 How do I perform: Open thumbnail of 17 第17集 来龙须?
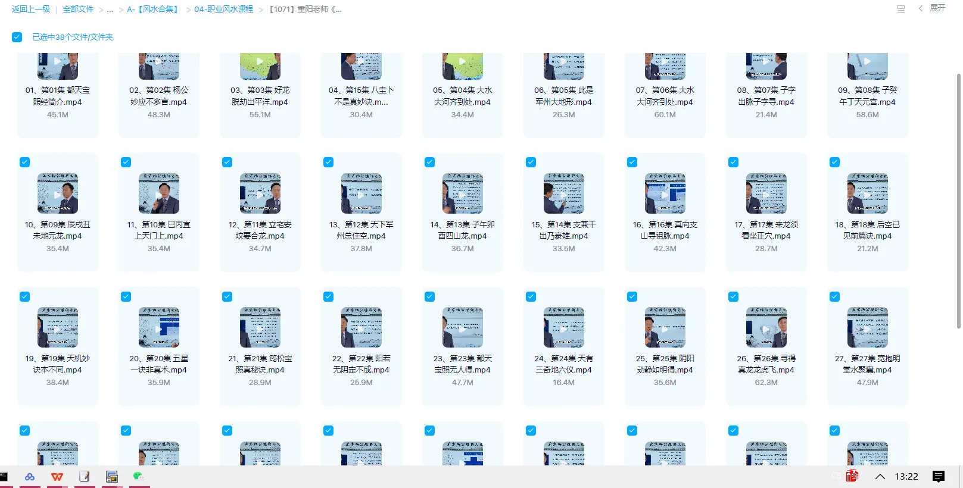(766, 193)
